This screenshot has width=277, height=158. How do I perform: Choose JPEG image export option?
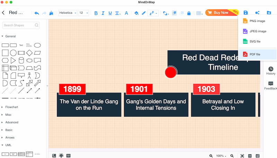257,31
